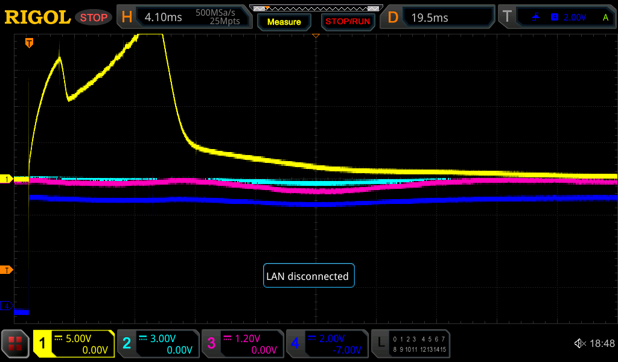Click the RIGOL logo
Screen dimensions: 618x362
coord(37,17)
